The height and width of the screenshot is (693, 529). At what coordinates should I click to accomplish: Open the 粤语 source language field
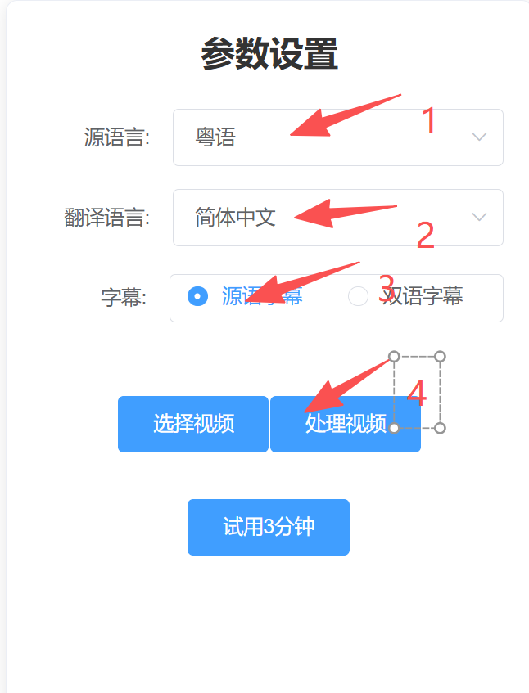click(338, 137)
